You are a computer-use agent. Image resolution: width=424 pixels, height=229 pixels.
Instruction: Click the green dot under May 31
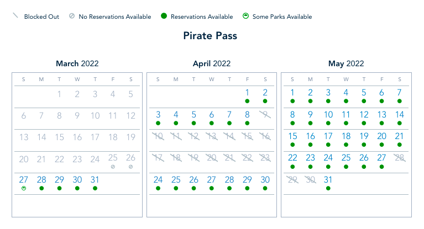coord(328,188)
